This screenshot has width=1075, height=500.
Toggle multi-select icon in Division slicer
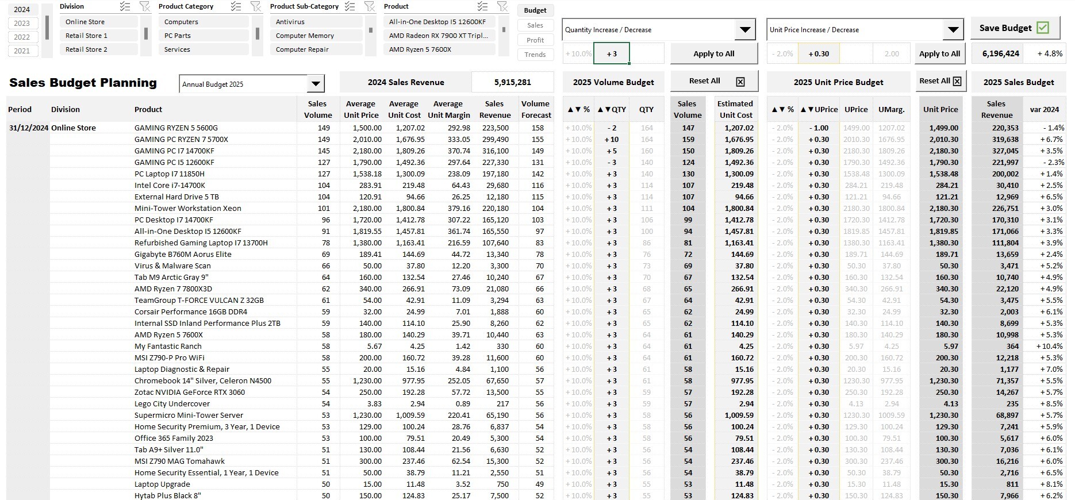[125, 6]
